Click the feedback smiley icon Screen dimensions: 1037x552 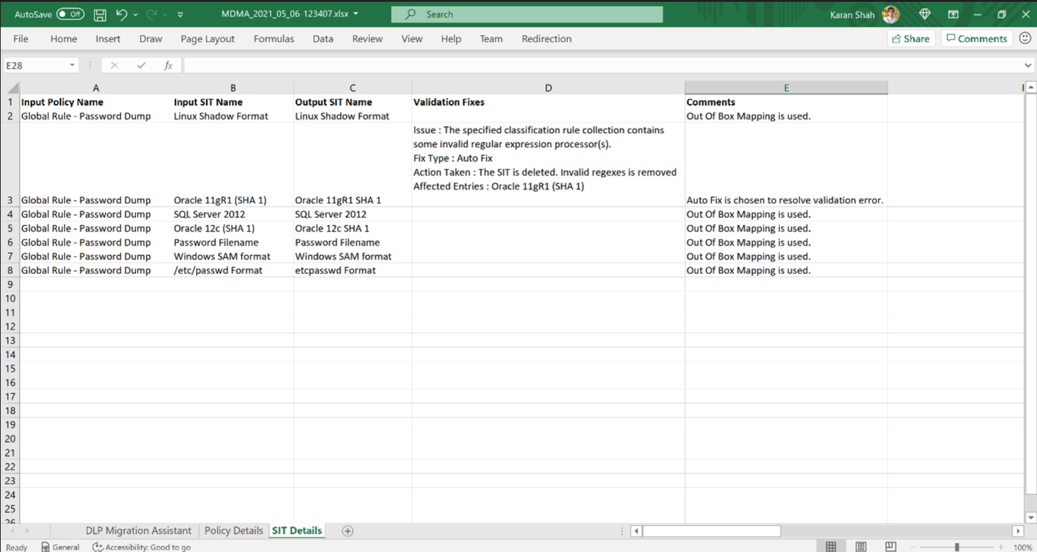(1025, 38)
